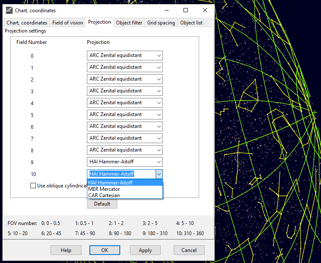The image size is (321, 263).
Task: Click FOV range text '2: 1 - 2'
Action: pos(116,223)
